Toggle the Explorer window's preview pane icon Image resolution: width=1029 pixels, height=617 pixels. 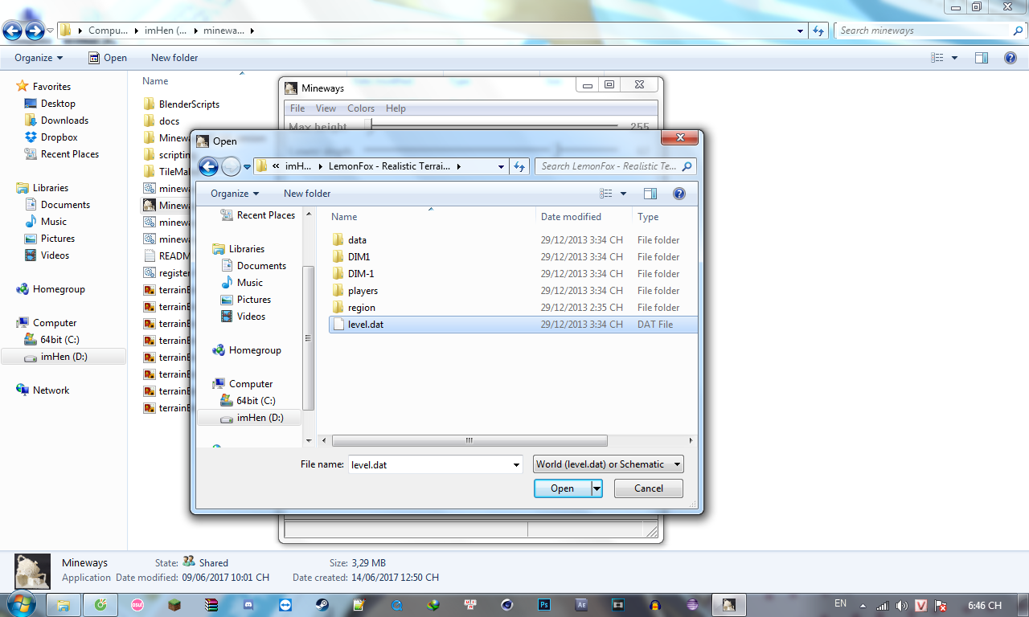[x=981, y=58]
